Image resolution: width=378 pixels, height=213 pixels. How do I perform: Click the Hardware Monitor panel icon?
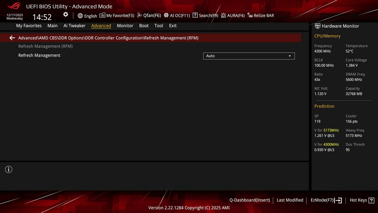coord(317,26)
